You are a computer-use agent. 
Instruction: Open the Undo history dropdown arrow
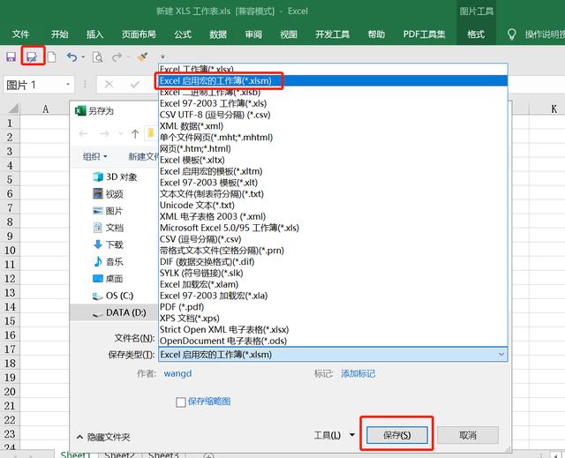[x=83, y=56]
